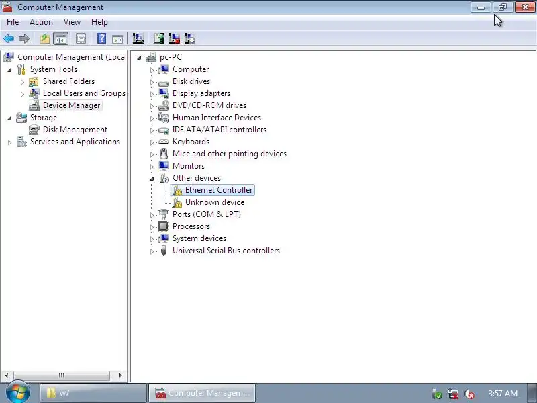Viewport: 537px width, 403px height.
Task: Click the Ethernet Controller warning icon
Action: point(177,190)
